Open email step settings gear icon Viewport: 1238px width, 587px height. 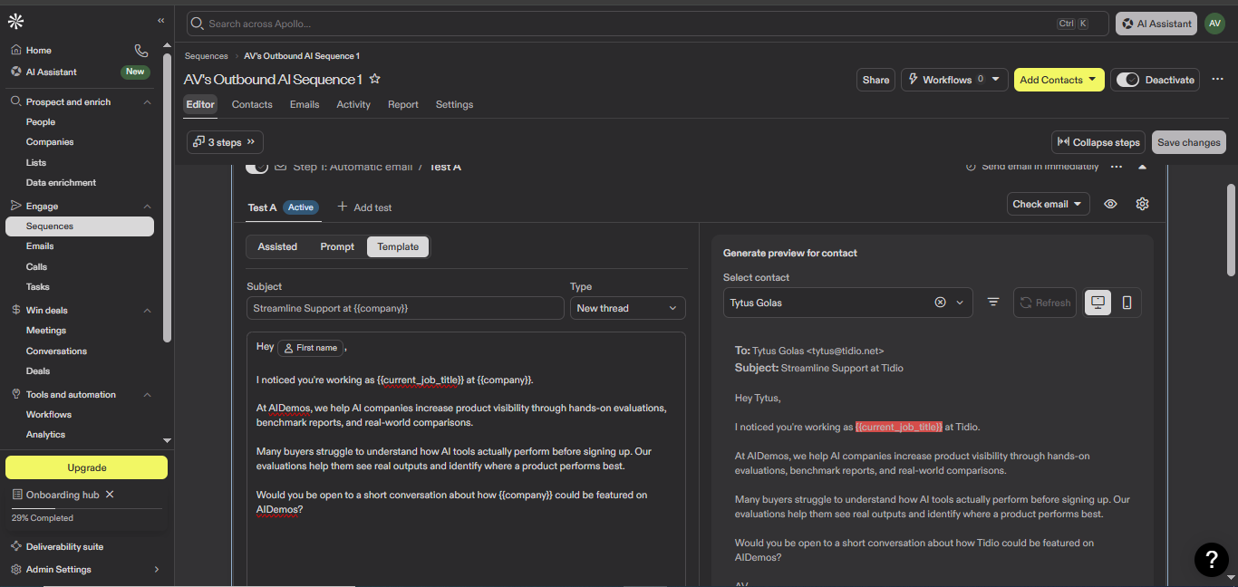point(1142,204)
